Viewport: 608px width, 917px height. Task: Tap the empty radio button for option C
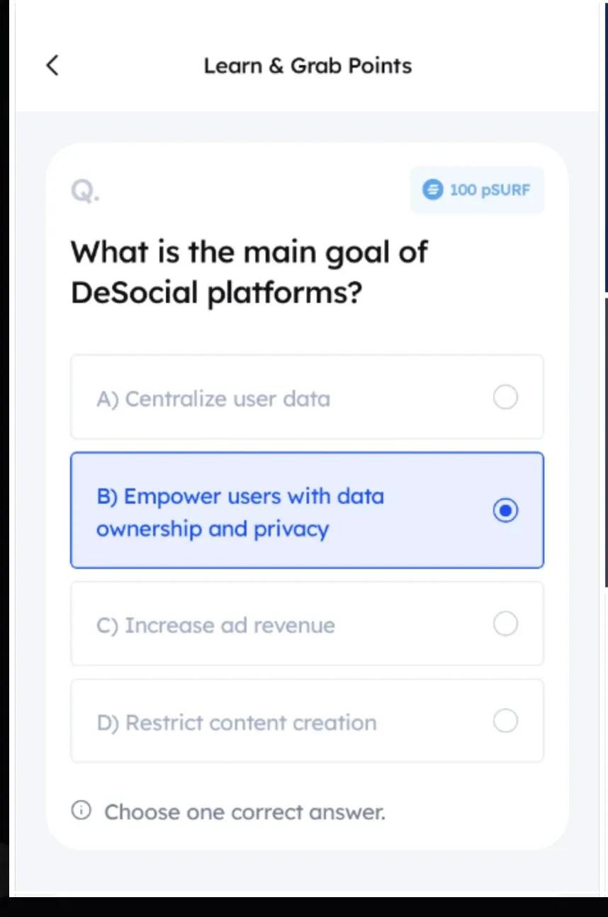(505, 624)
